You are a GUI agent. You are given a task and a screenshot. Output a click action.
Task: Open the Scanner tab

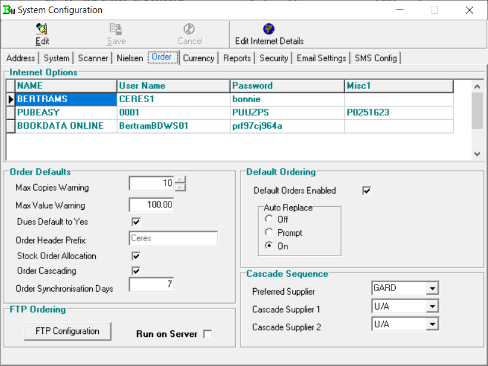point(93,58)
